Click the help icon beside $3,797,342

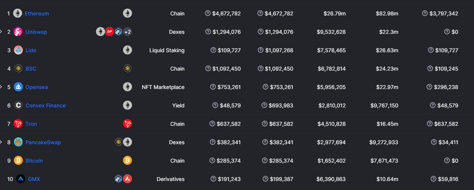coord(425,14)
